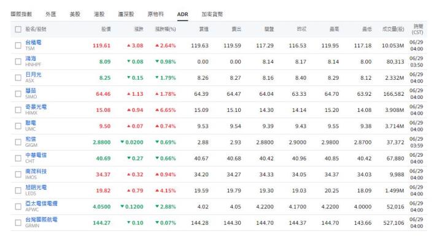Select the 港股 tab

point(99,14)
